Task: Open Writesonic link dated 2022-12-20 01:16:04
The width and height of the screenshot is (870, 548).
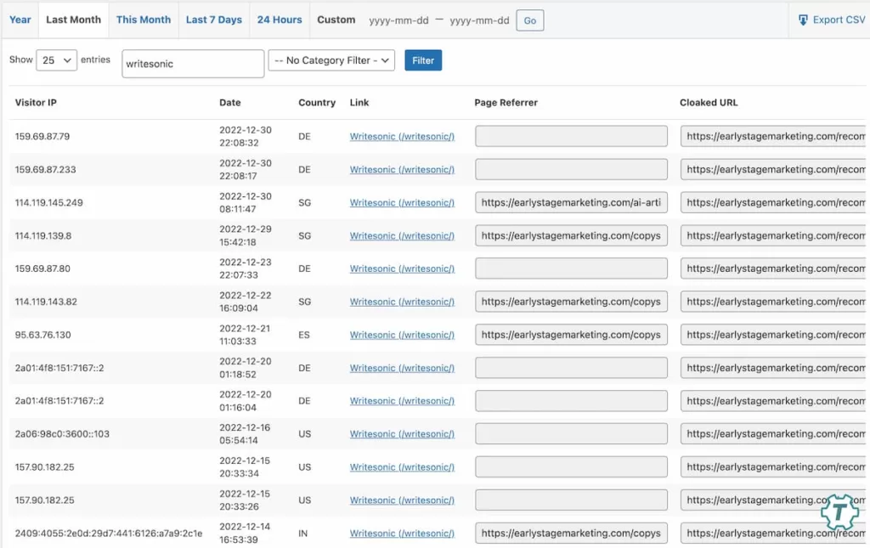Action: [402, 401]
